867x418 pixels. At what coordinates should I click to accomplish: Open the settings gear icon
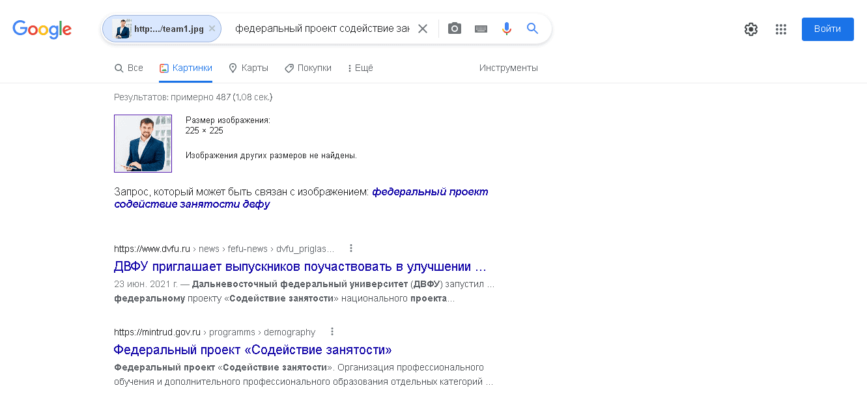point(750,29)
